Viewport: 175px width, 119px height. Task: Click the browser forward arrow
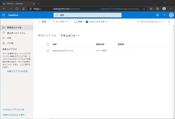[11, 9]
